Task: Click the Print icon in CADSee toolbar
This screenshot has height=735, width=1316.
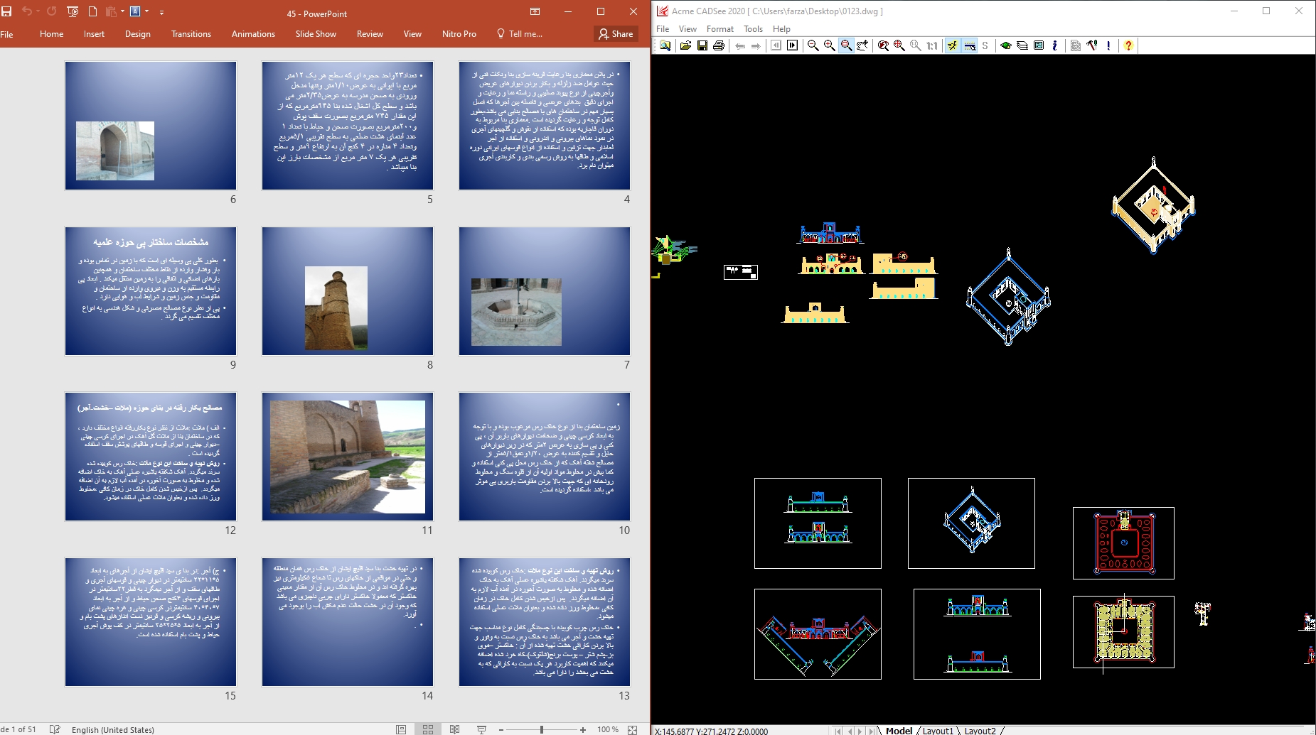Action: (x=719, y=45)
